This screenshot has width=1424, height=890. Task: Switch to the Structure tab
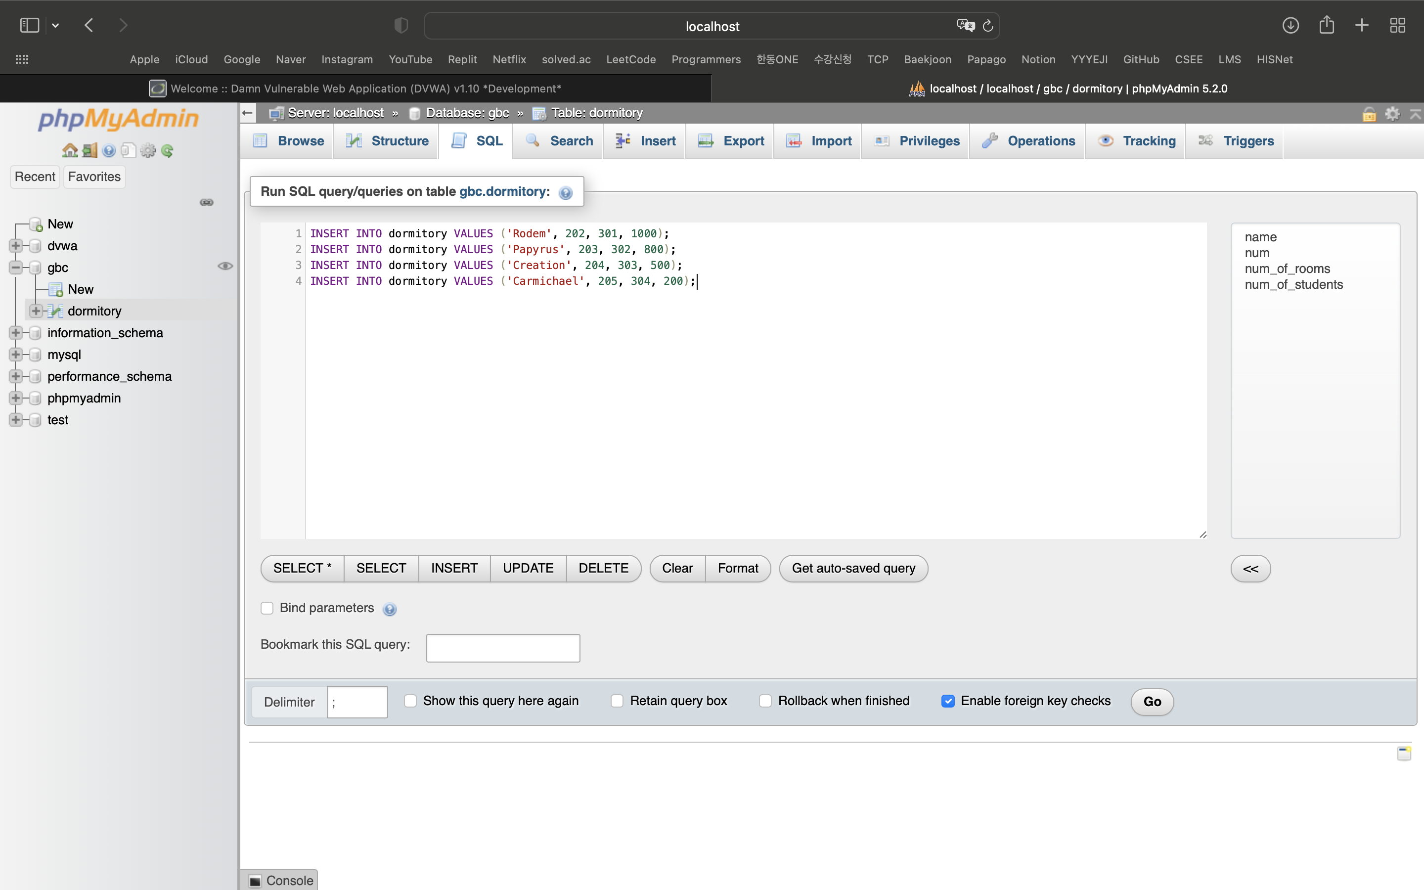(387, 141)
